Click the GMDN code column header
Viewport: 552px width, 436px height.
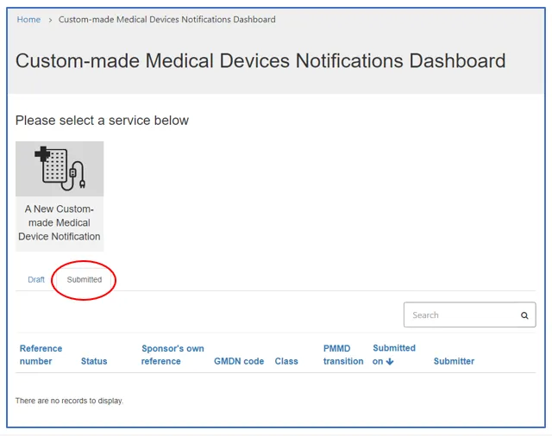(239, 361)
